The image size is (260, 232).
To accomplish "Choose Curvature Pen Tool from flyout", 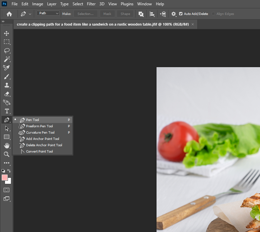I will pyautogui.click(x=42, y=132).
